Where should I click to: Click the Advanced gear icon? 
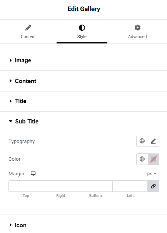(x=137, y=28)
